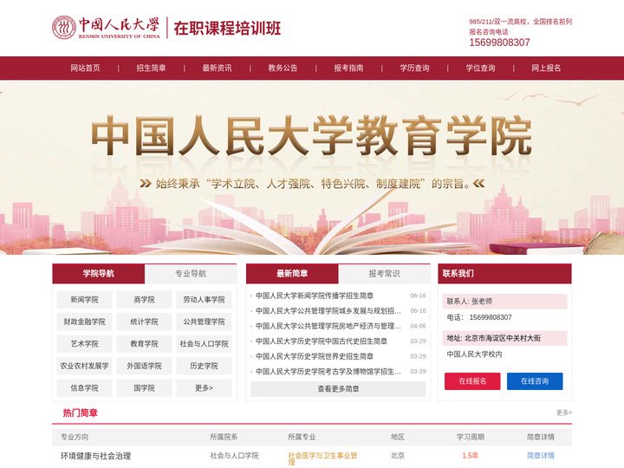The width and height of the screenshot is (624, 468).
Task: Select 历史学院 college button
Action: (204, 366)
